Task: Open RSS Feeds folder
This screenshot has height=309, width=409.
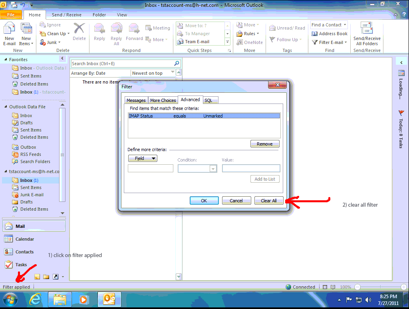Action: click(30, 154)
